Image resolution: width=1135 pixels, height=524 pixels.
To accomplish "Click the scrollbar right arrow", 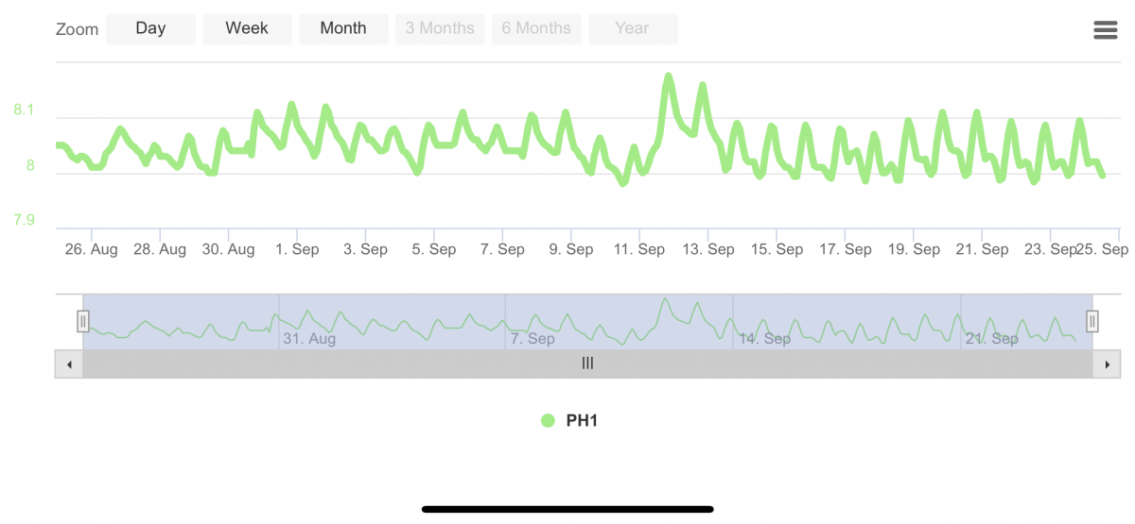I will [x=1108, y=364].
